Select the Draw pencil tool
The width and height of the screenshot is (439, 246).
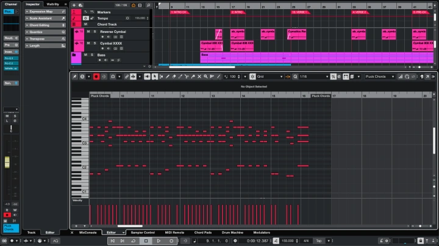[x=168, y=77]
